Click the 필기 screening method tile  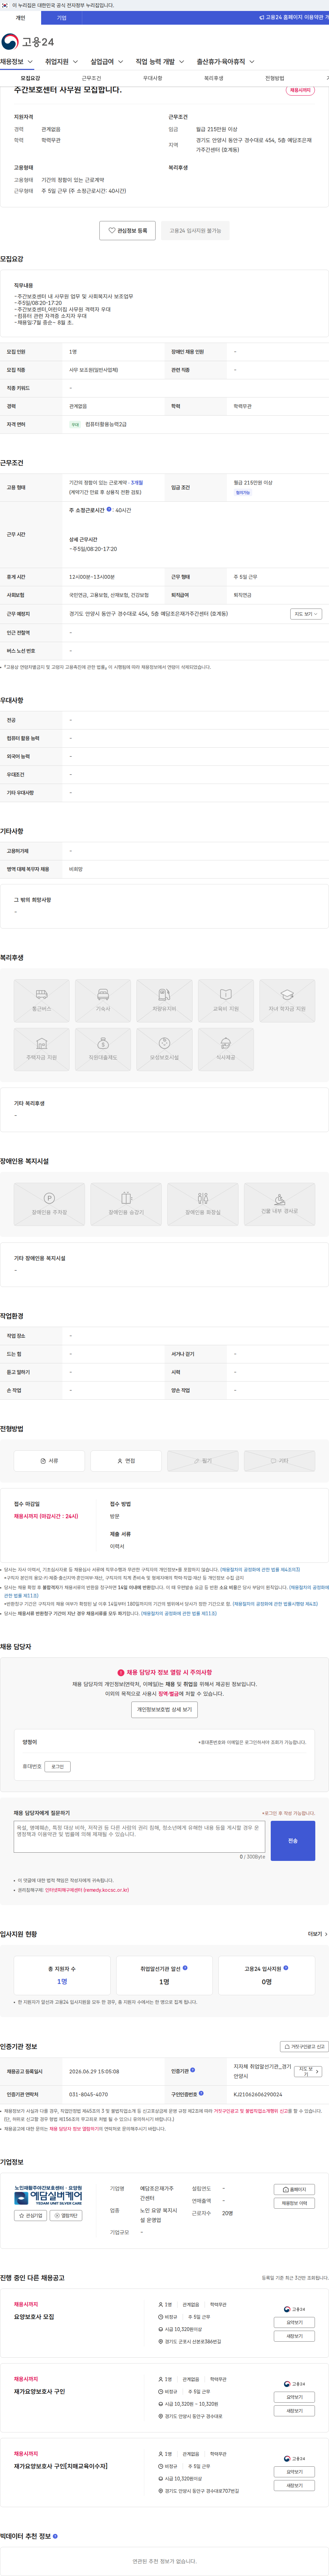pyautogui.click(x=203, y=1461)
